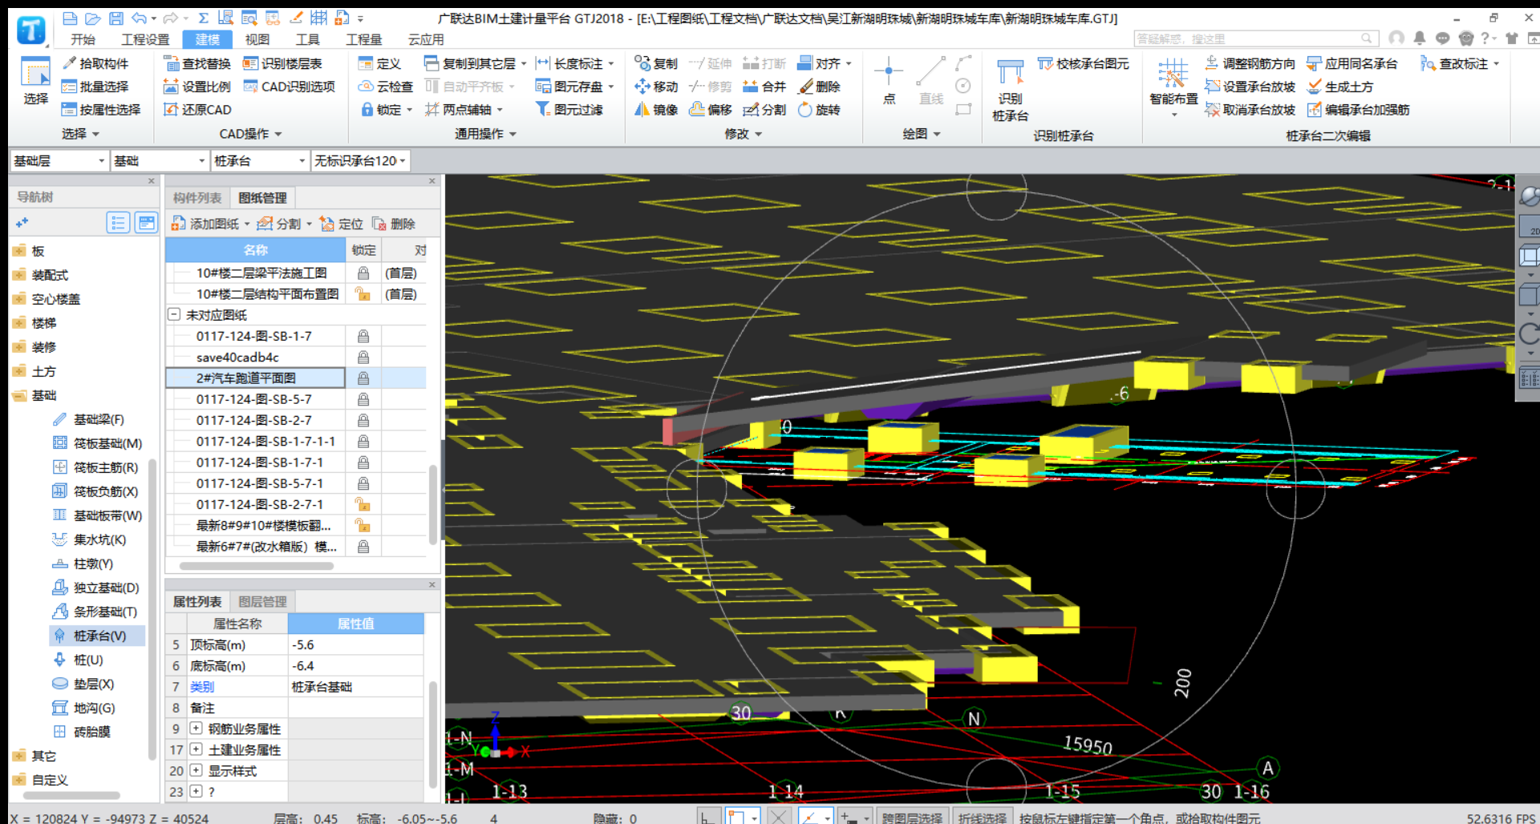Click 调整钢筋方向 adjust rebar direction
Screen dimensions: 1540x824
tap(1250, 63)
